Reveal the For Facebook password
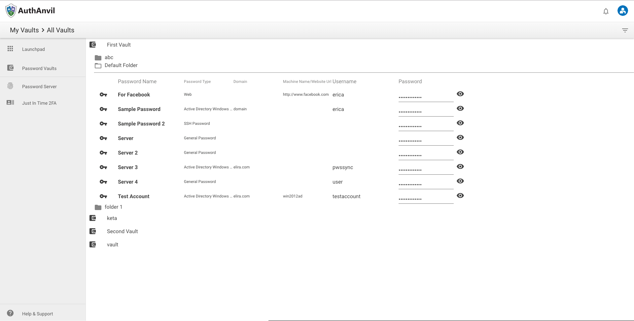This screenshot has height=321, width=634. (x=460, y=94)
